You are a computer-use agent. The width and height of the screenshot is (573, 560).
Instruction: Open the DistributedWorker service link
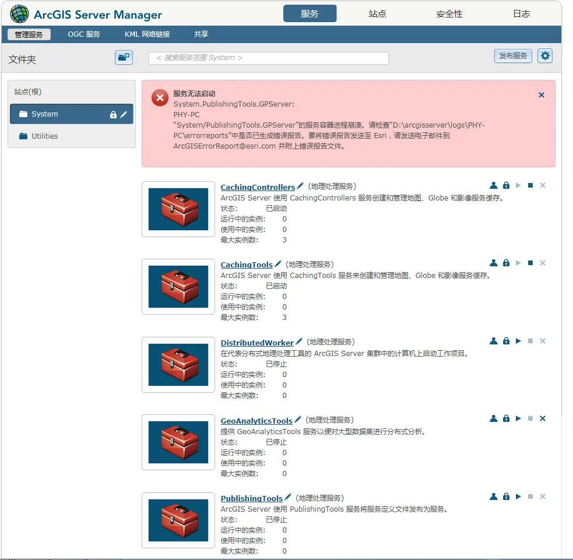pyautogui.click(x=257, y=343)
